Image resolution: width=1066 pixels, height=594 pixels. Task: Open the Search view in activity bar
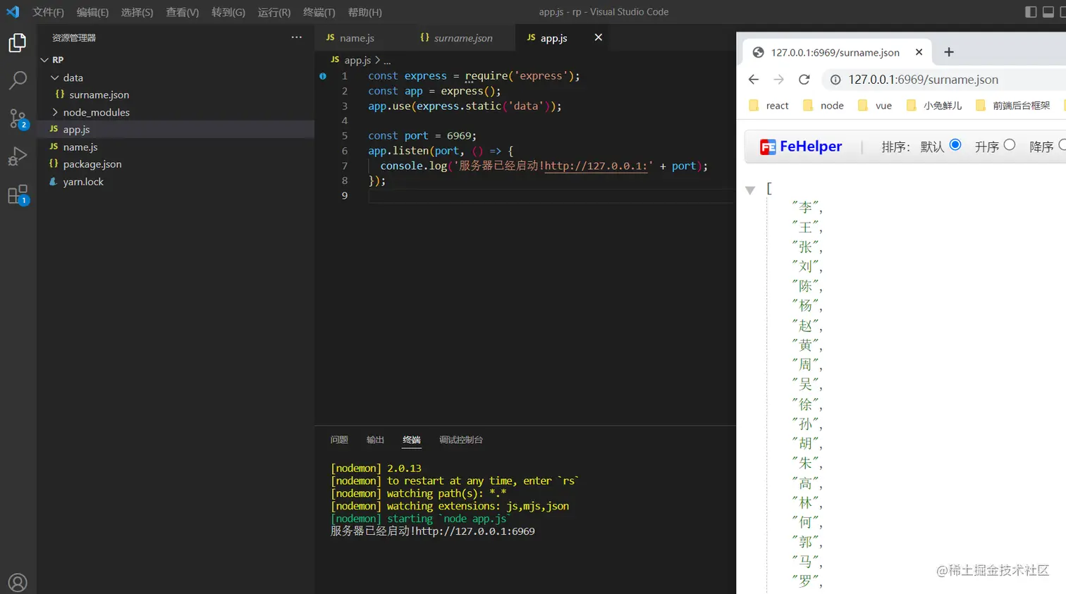pyautogui.click(x=18, y=80)
